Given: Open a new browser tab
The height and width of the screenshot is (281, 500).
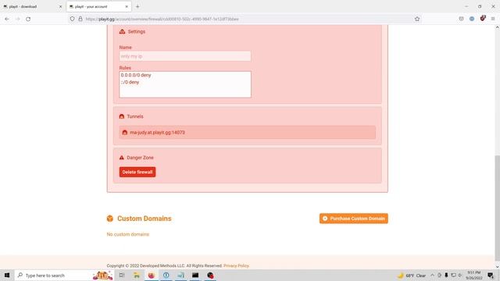Looking at the screenshot, I should [x=137, y=6].
